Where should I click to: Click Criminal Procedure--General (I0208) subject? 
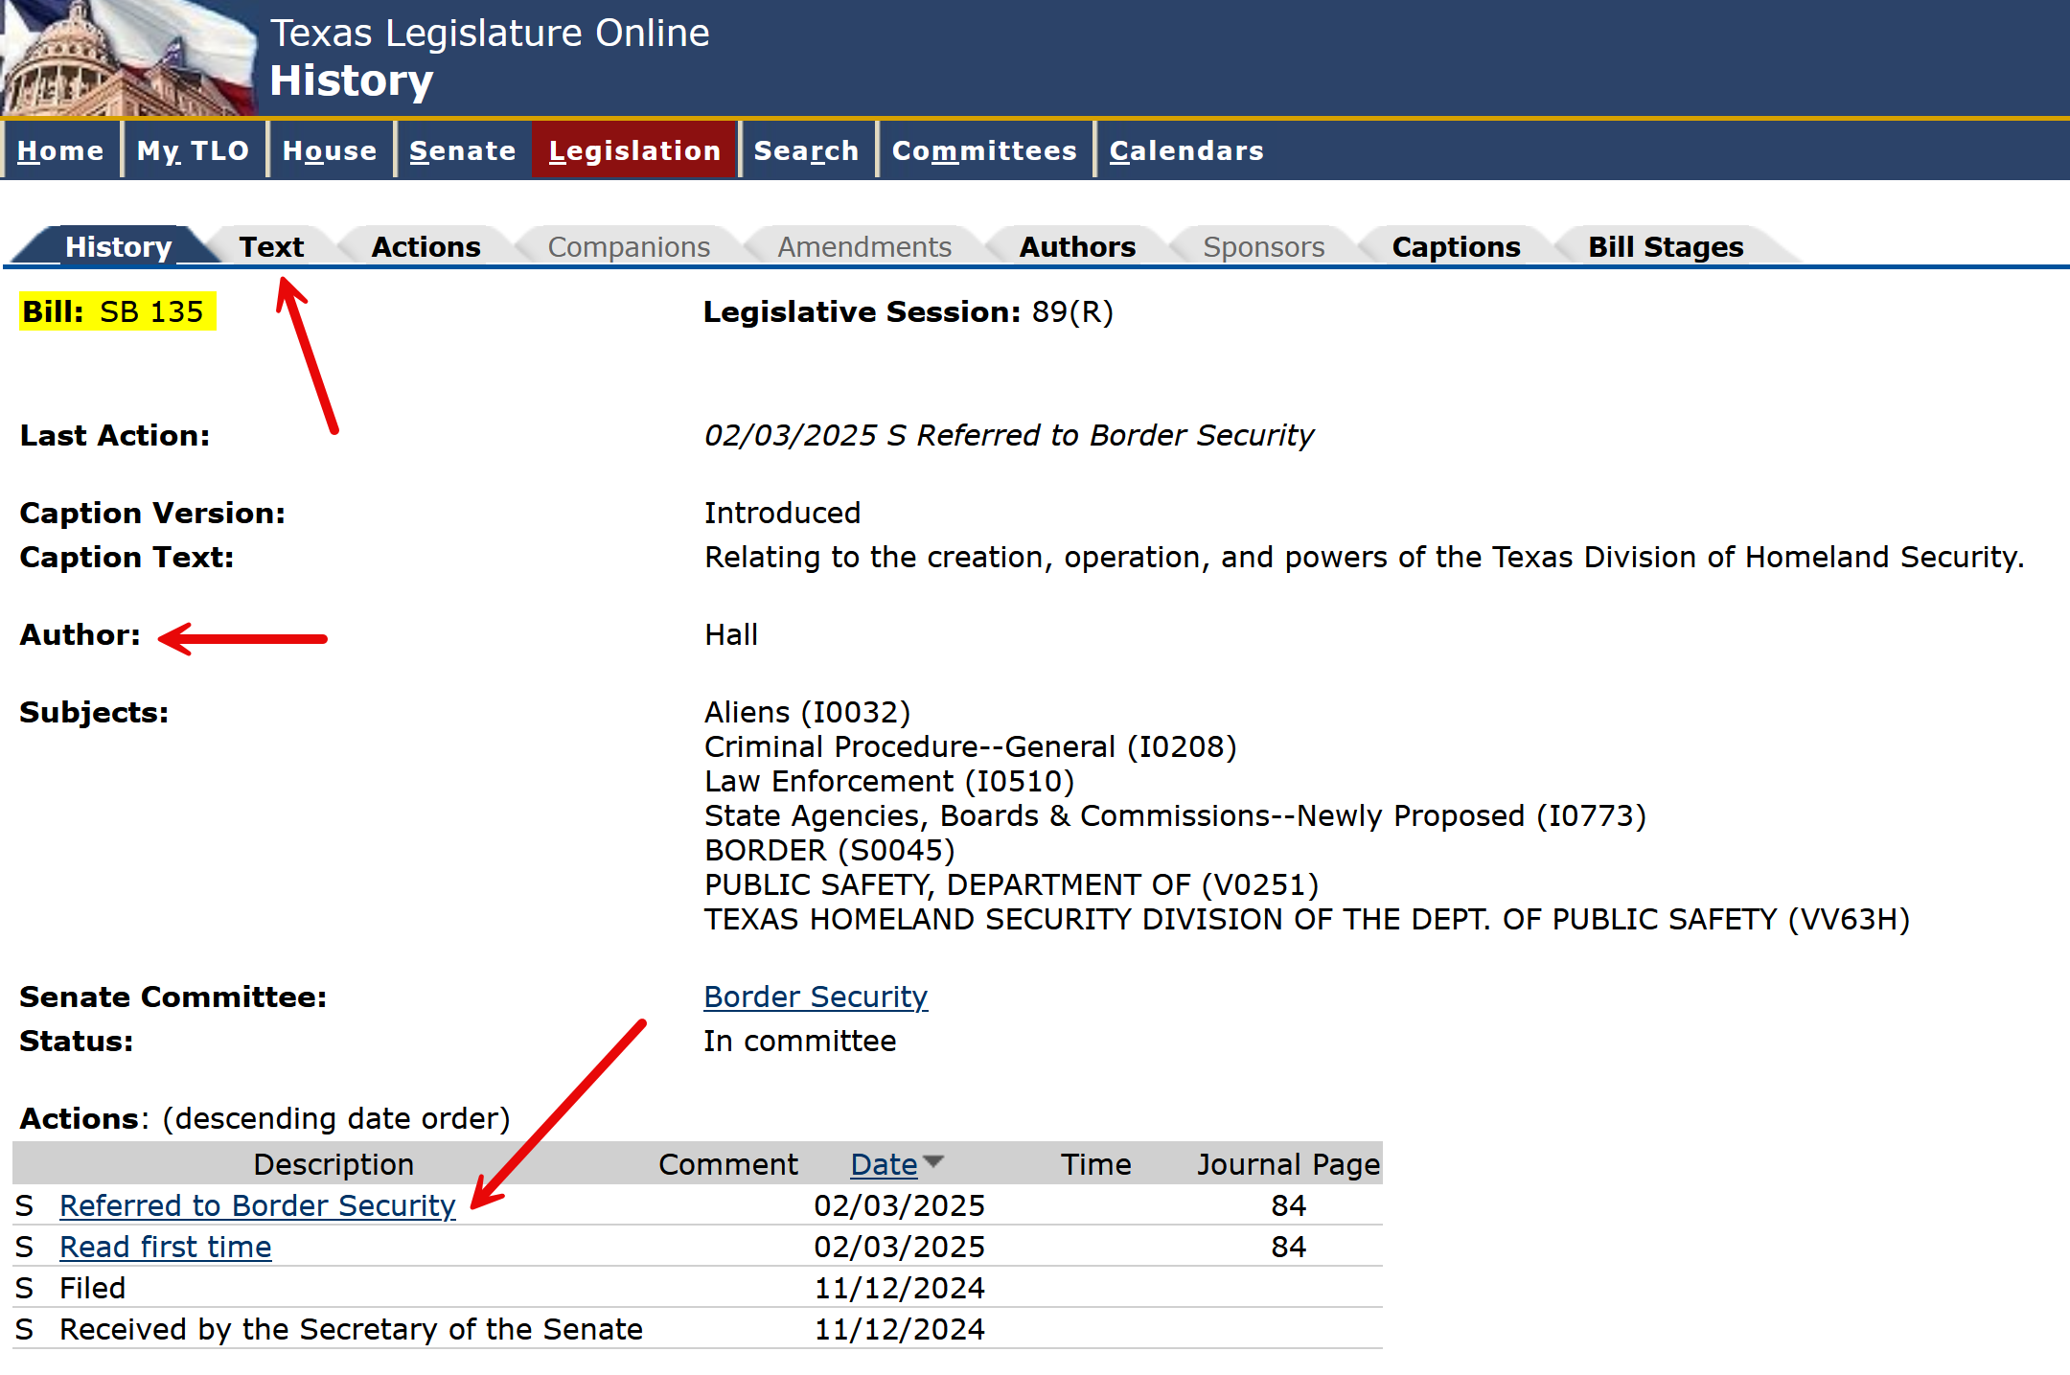970,746
